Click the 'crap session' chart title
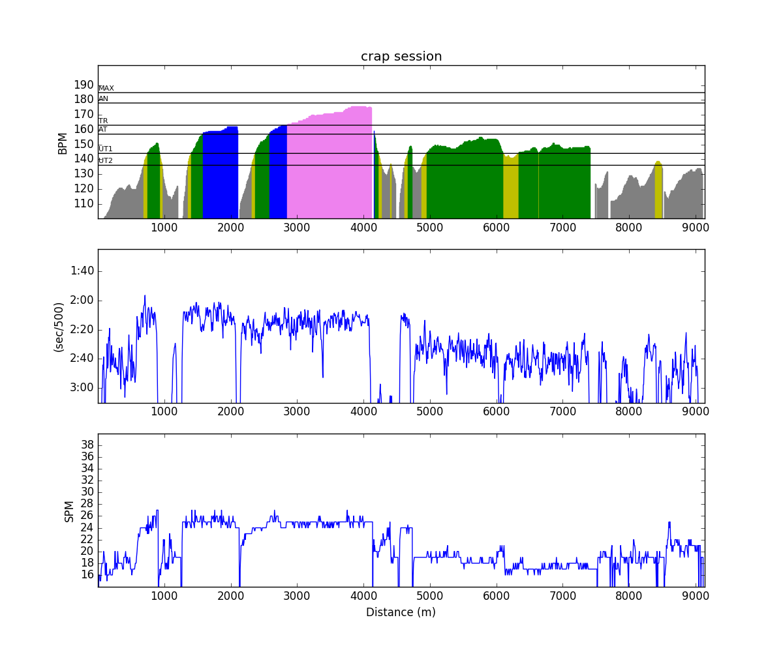This screenshot has height=652, width=783. click(401, 57)
